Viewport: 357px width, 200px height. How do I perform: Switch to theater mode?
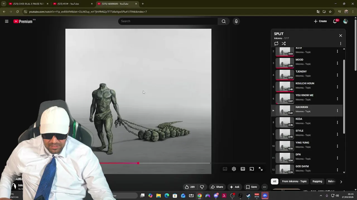[x=243, y=169]
